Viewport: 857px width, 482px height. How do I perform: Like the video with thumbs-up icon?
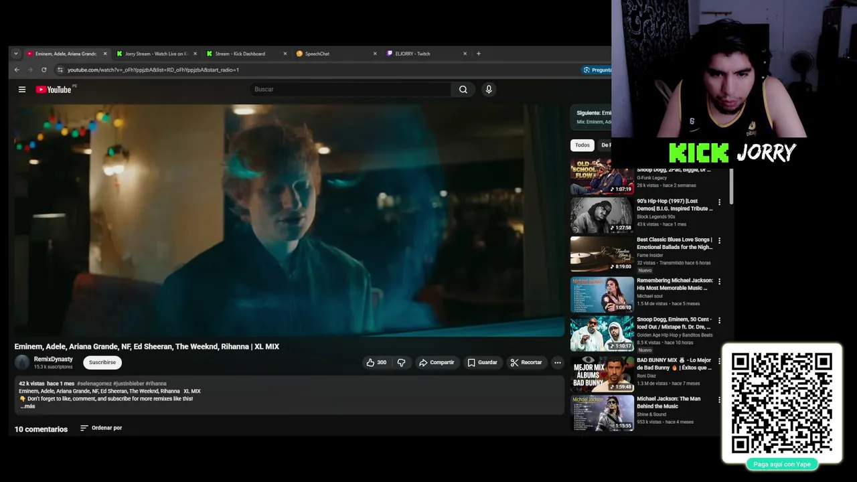point(376,362)
